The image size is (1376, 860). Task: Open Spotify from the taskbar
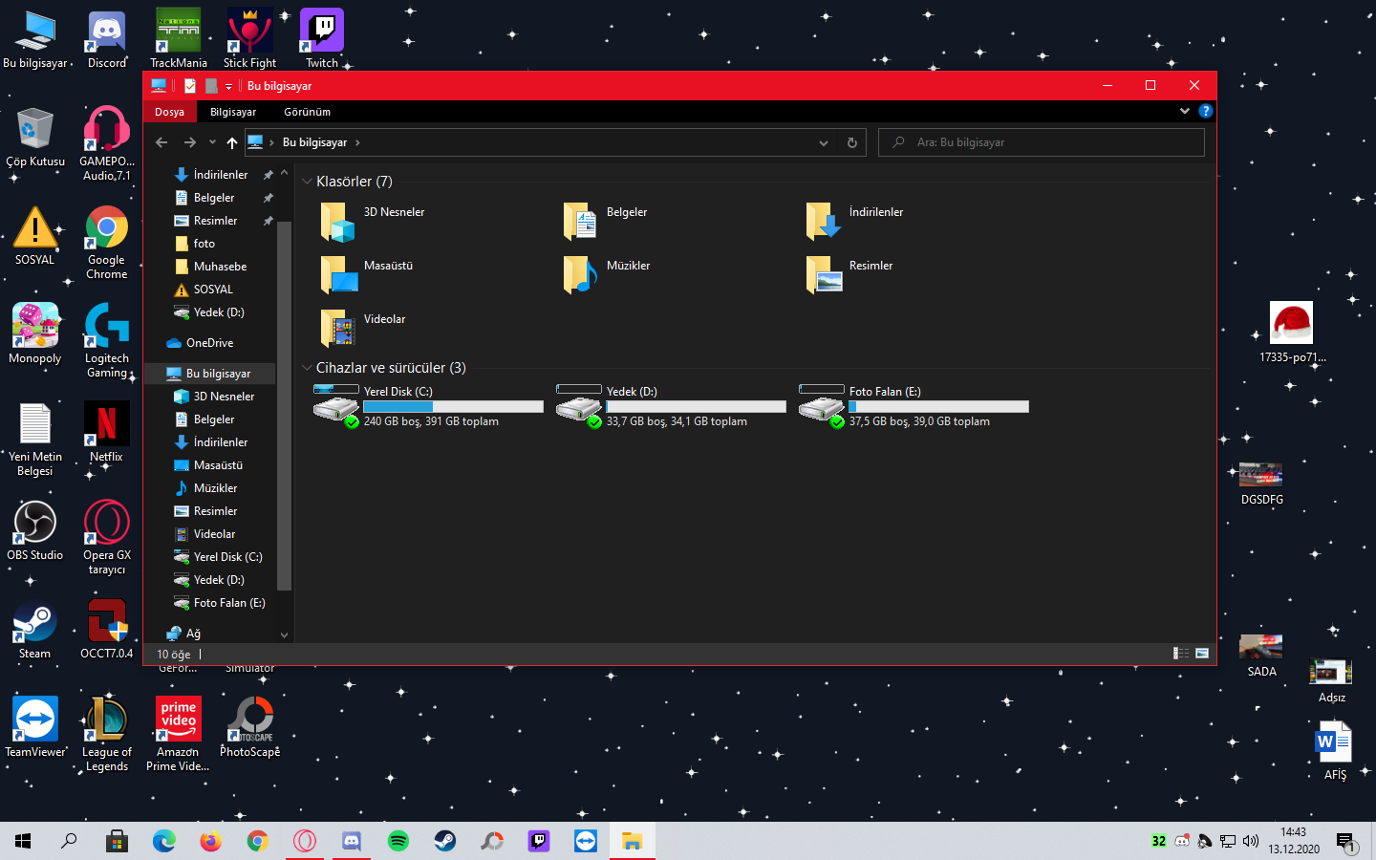click(x=398, y=841)
